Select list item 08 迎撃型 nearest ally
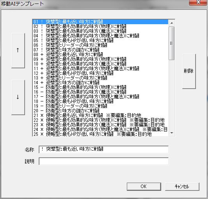The width and height of the screenshot is (208, 199). pyautogui.click(x=100, y=55)
